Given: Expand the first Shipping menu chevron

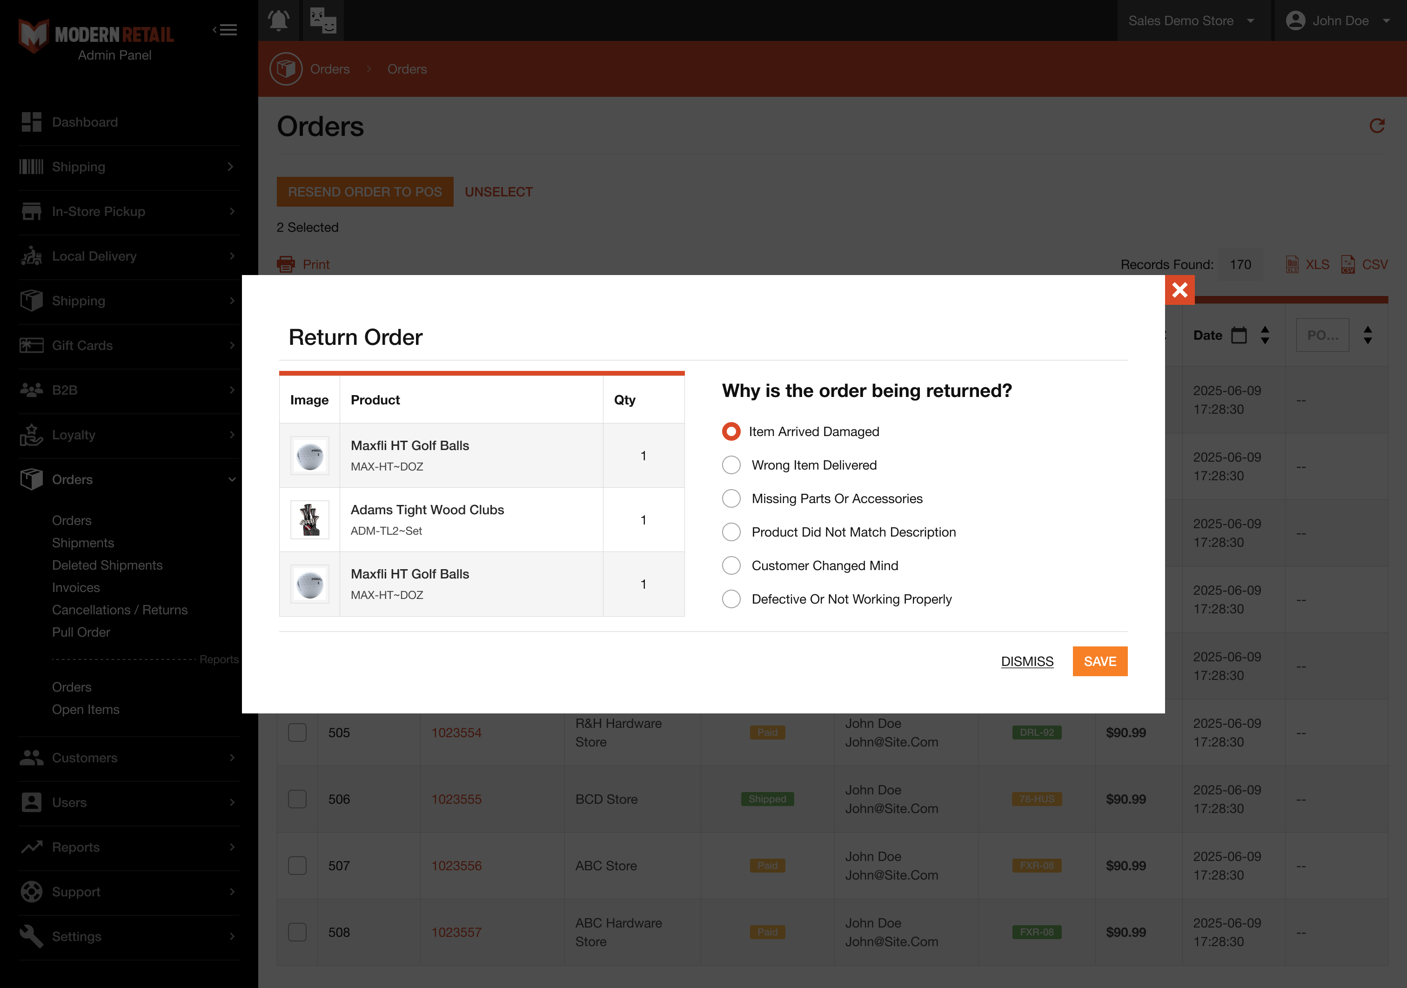Looking at the screenshot, I should point(231,167).
